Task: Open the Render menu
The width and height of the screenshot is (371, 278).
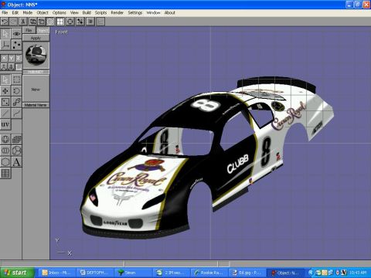Action: [117, 12]
